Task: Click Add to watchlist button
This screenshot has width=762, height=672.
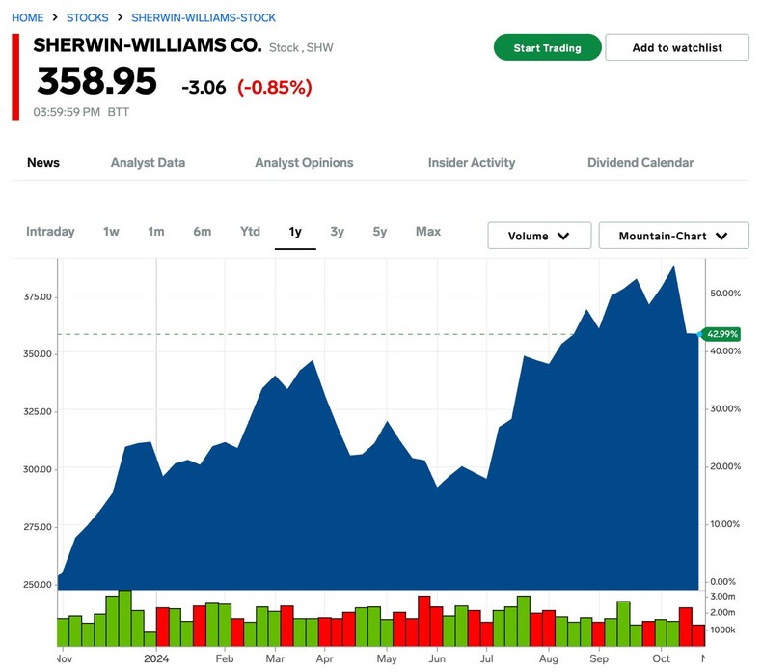Action: click(677, 48)
